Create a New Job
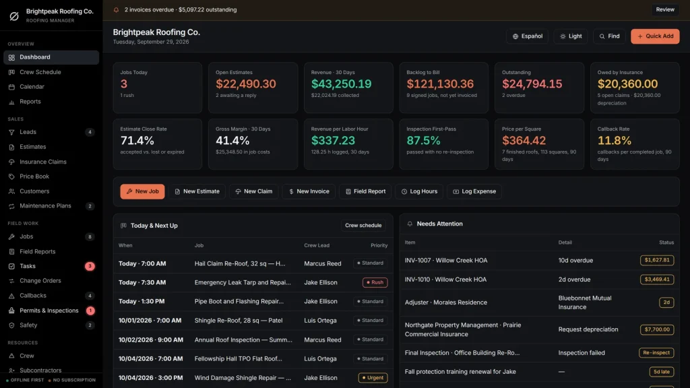This screenshot has width=690, height=388. tap(142, 191)
